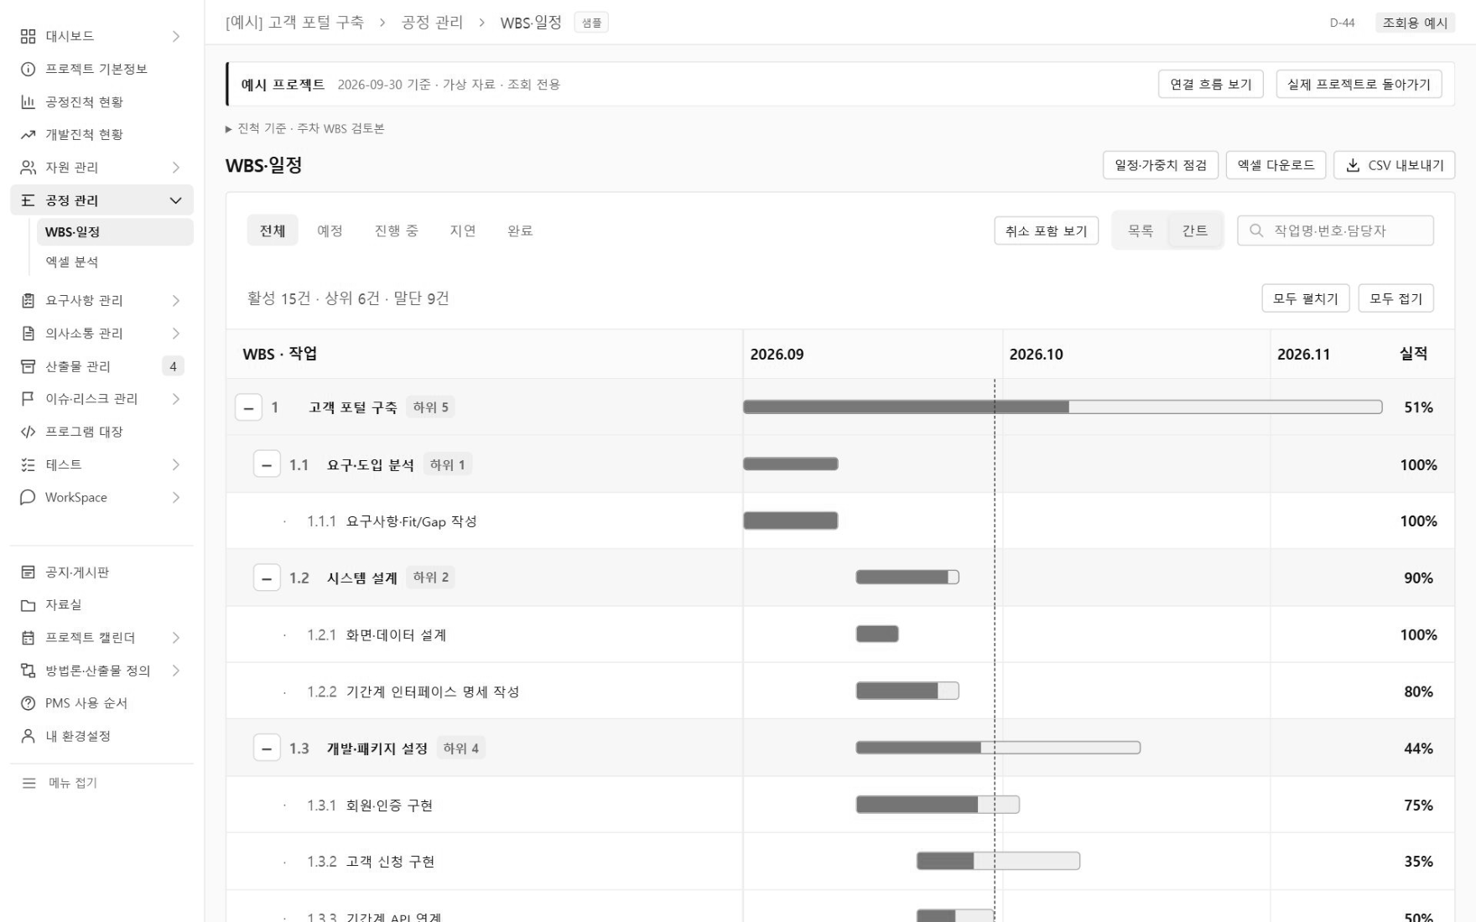This screenshot has height=922, width=1476.
Task: Select the 진행 중 filter tab
Action: (x=396, y=230)
